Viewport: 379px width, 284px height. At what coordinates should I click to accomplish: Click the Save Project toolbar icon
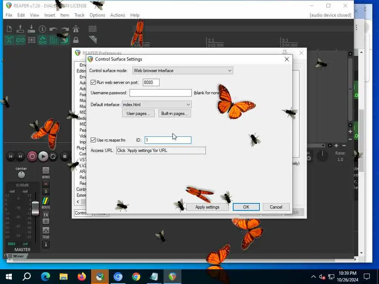coord(31,29)
